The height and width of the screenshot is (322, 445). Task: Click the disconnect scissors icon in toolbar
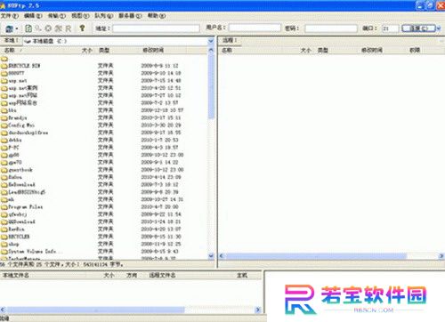59,28
